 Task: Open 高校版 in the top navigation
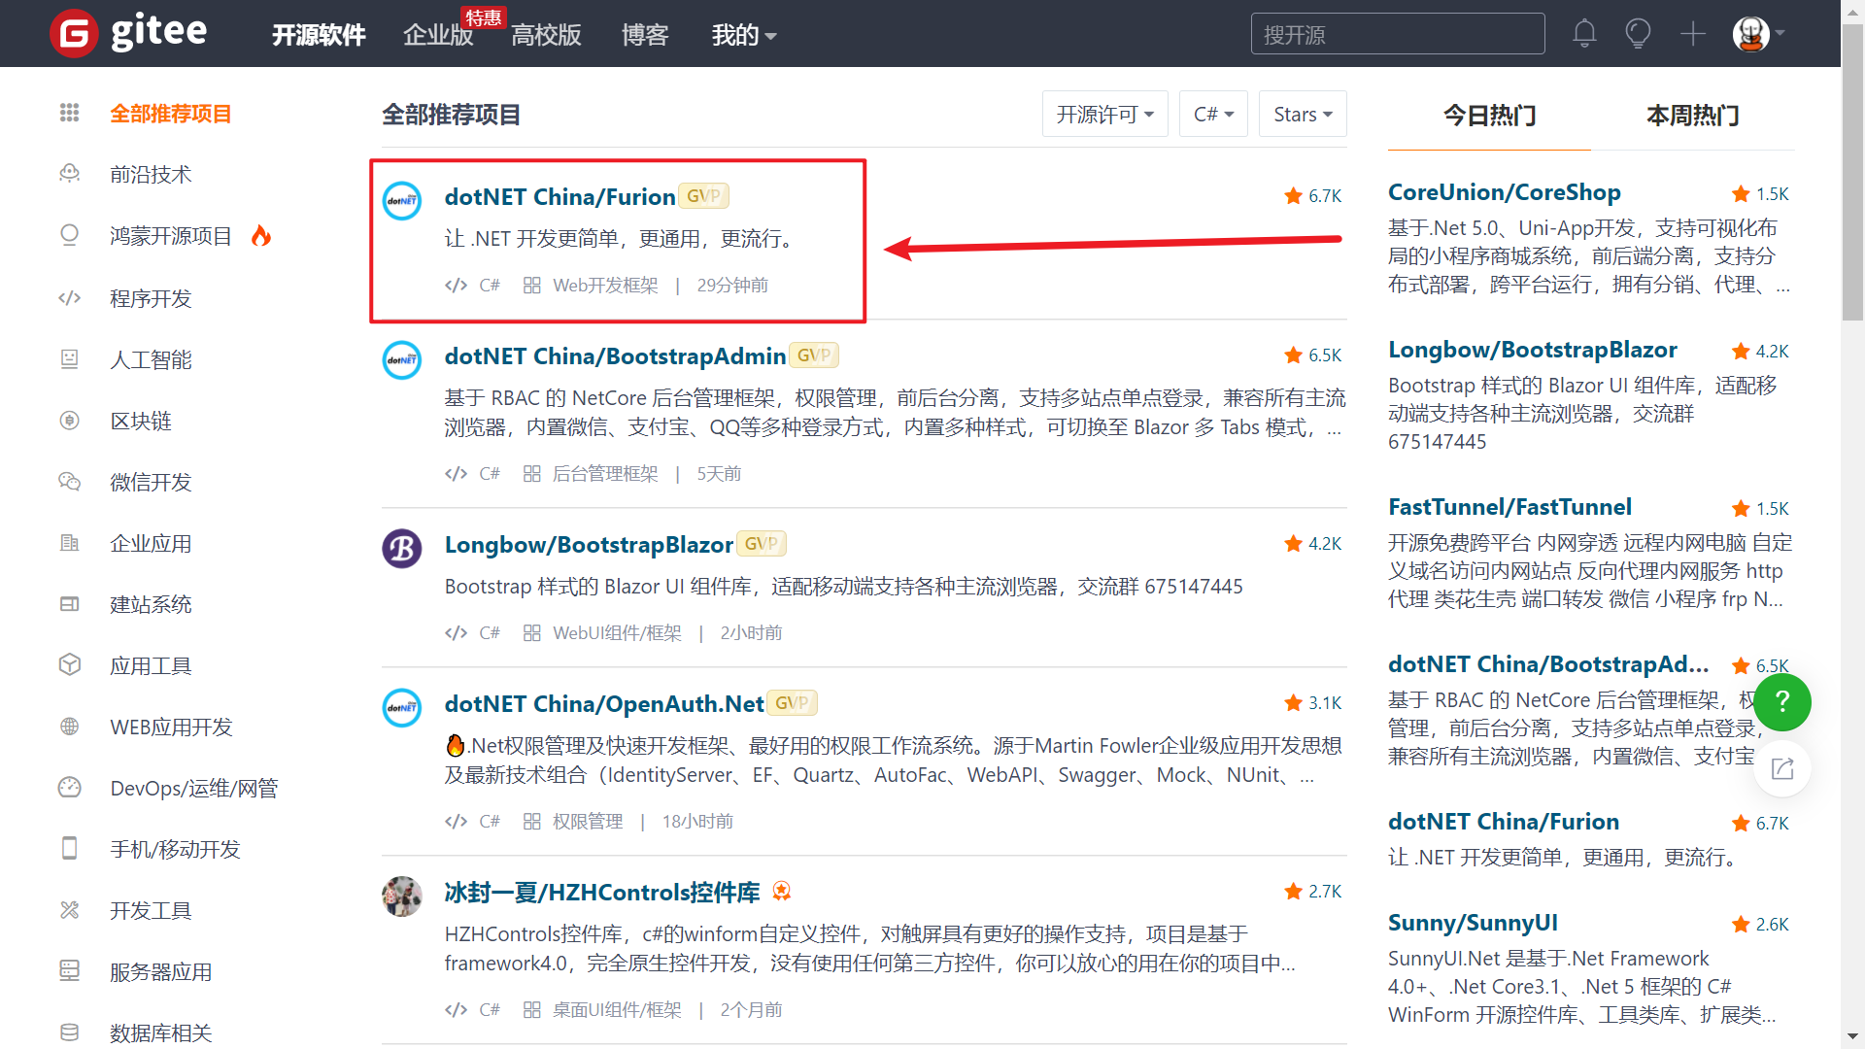[546, 35]
